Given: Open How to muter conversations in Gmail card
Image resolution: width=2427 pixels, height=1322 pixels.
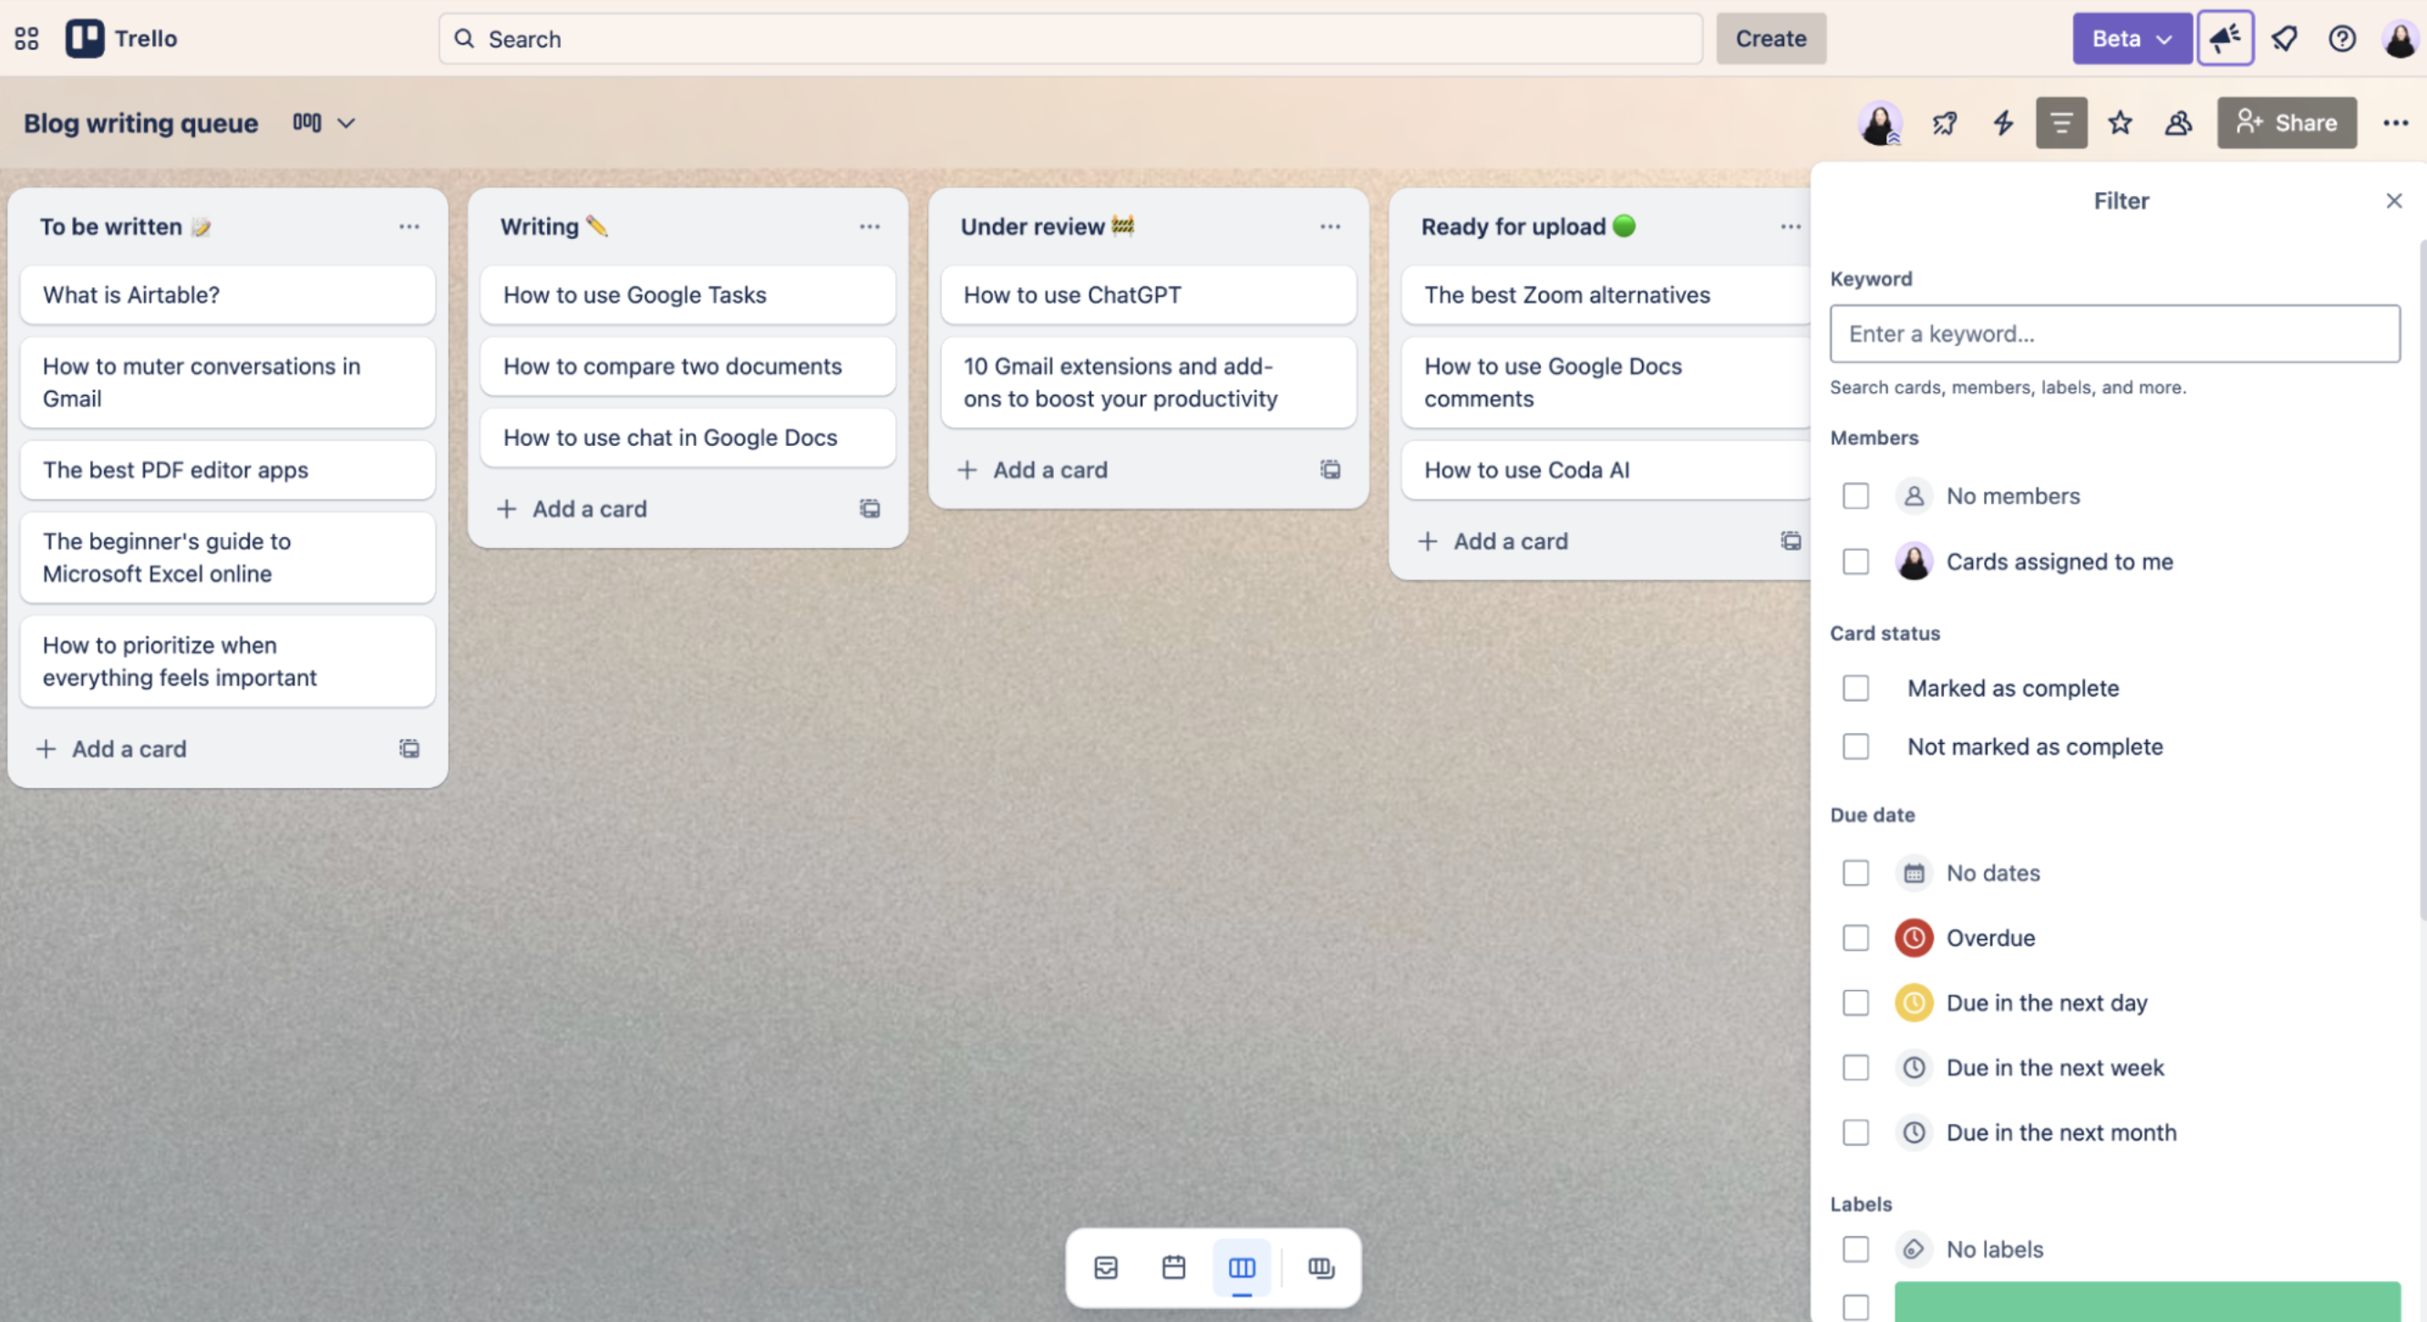Looking at the screenshot, I should (x=227, y=382).
